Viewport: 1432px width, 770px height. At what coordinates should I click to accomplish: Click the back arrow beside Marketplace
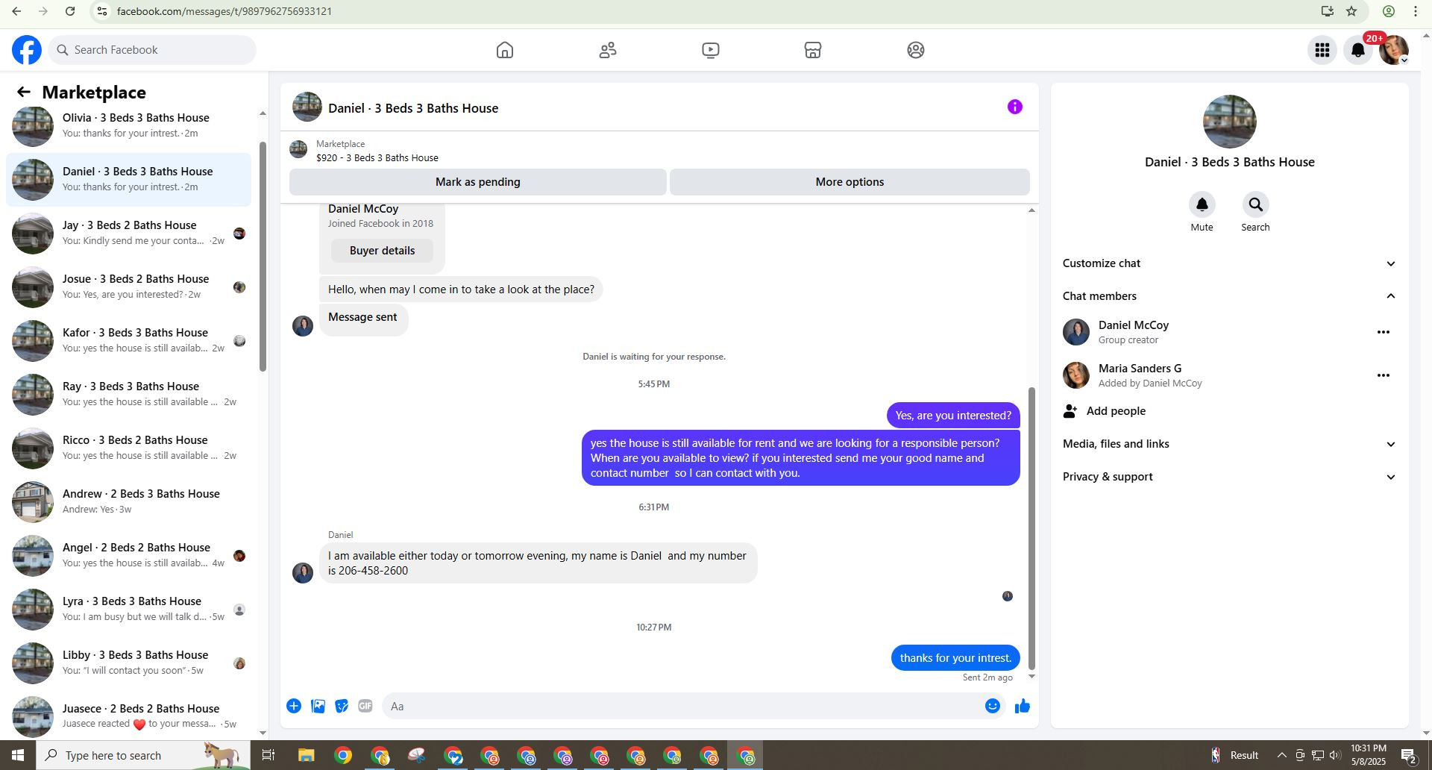click(x=23, y=92)
